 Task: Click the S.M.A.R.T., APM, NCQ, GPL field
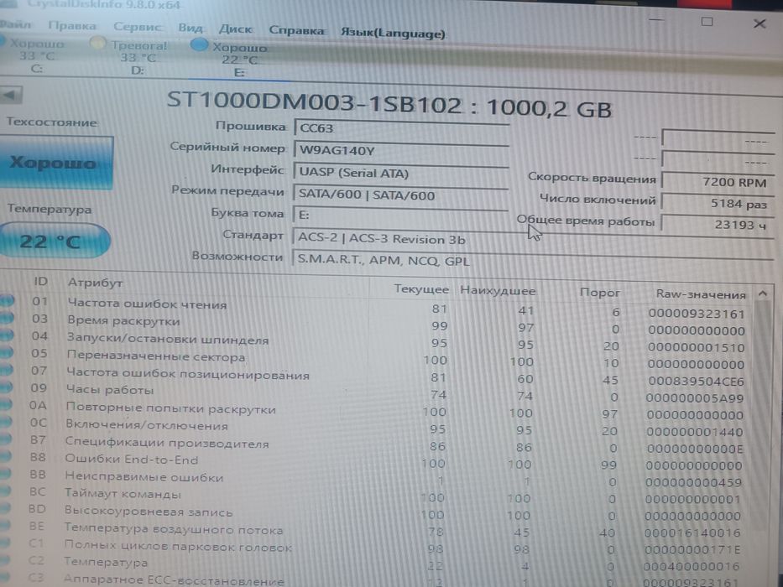point(532,261)
